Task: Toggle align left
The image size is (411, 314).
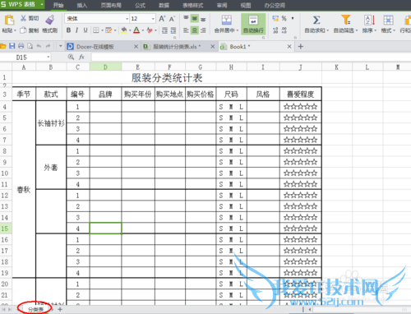Action: 186,30
